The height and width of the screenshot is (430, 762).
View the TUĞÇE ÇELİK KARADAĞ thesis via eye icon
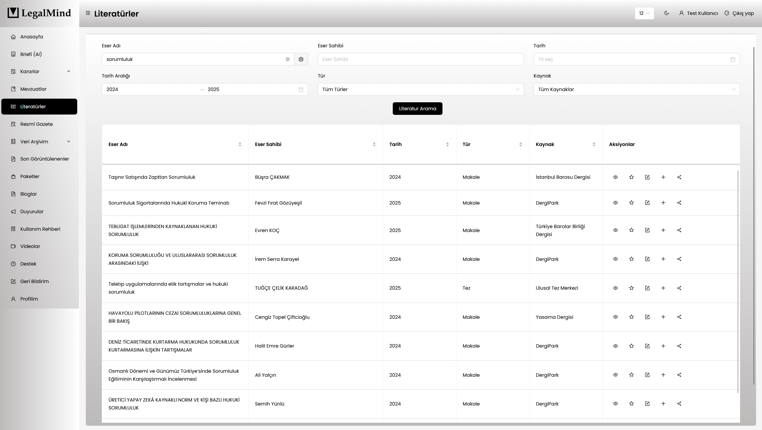[x=615, y=288]
